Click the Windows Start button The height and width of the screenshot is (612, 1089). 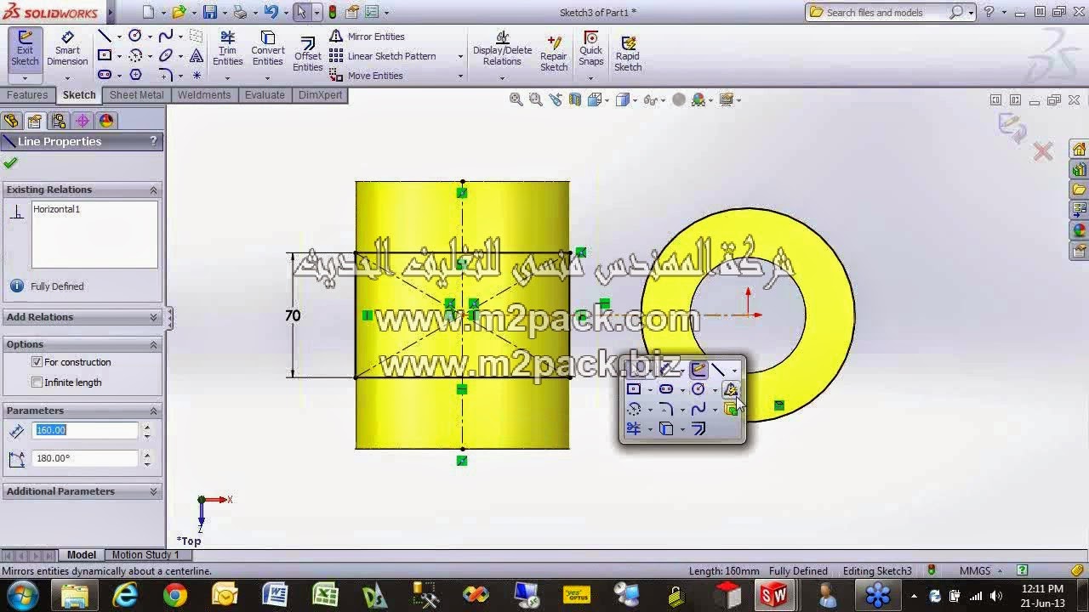pos(21,595)
